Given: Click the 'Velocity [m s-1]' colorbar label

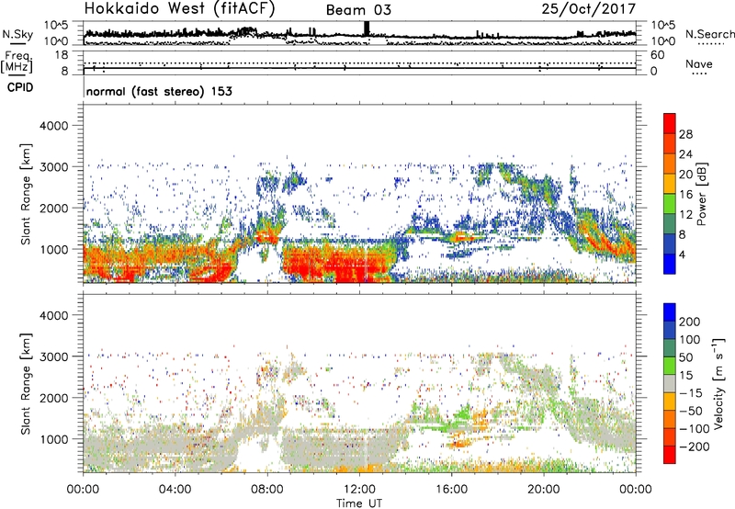Looking at the screenshot, I should tap(718, 383).
